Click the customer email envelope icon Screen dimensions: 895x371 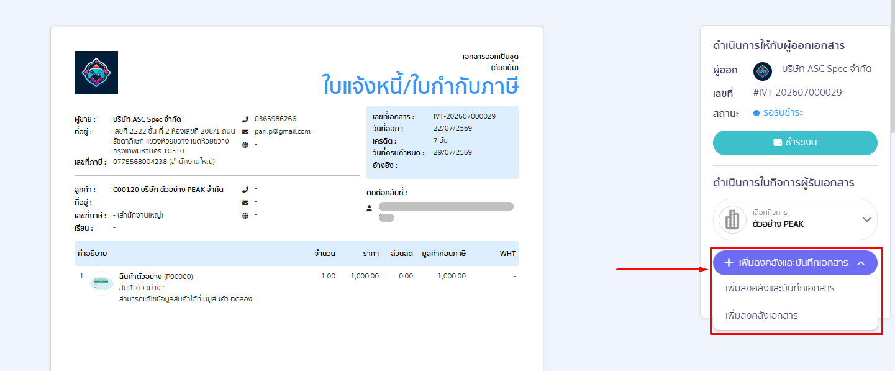point(245,202)
